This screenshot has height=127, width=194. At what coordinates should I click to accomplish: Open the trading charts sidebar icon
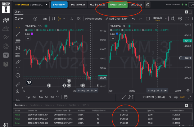(x=6, y=20)
